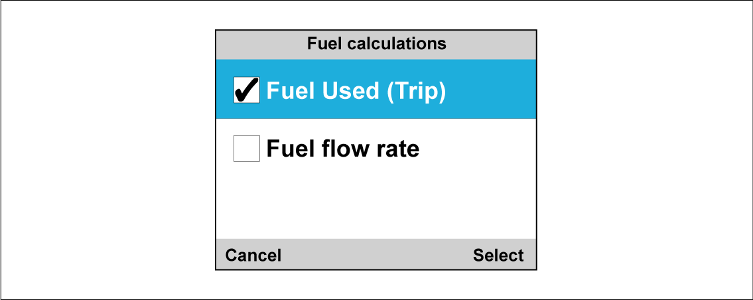The image size is (753, 300).
Task: Confirm the selection with Select
Action: 498,256
